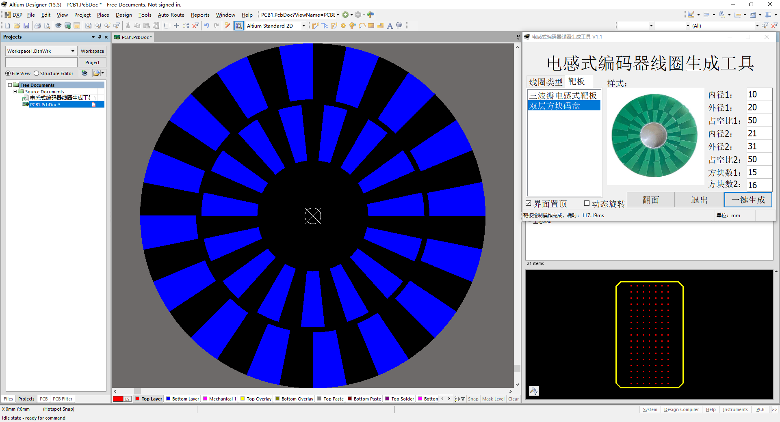Open the alignment tools icon
Screen dimensions: 780x422
tap(706, 15)
